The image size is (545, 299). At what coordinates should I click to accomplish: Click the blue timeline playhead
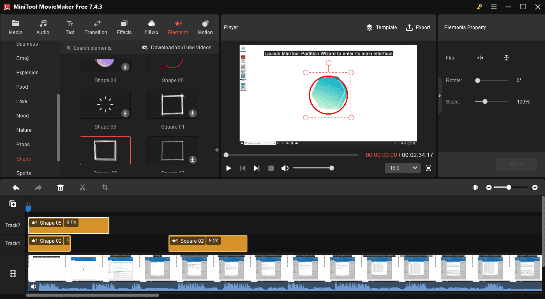pyautogui.click(x=28, y=209)
